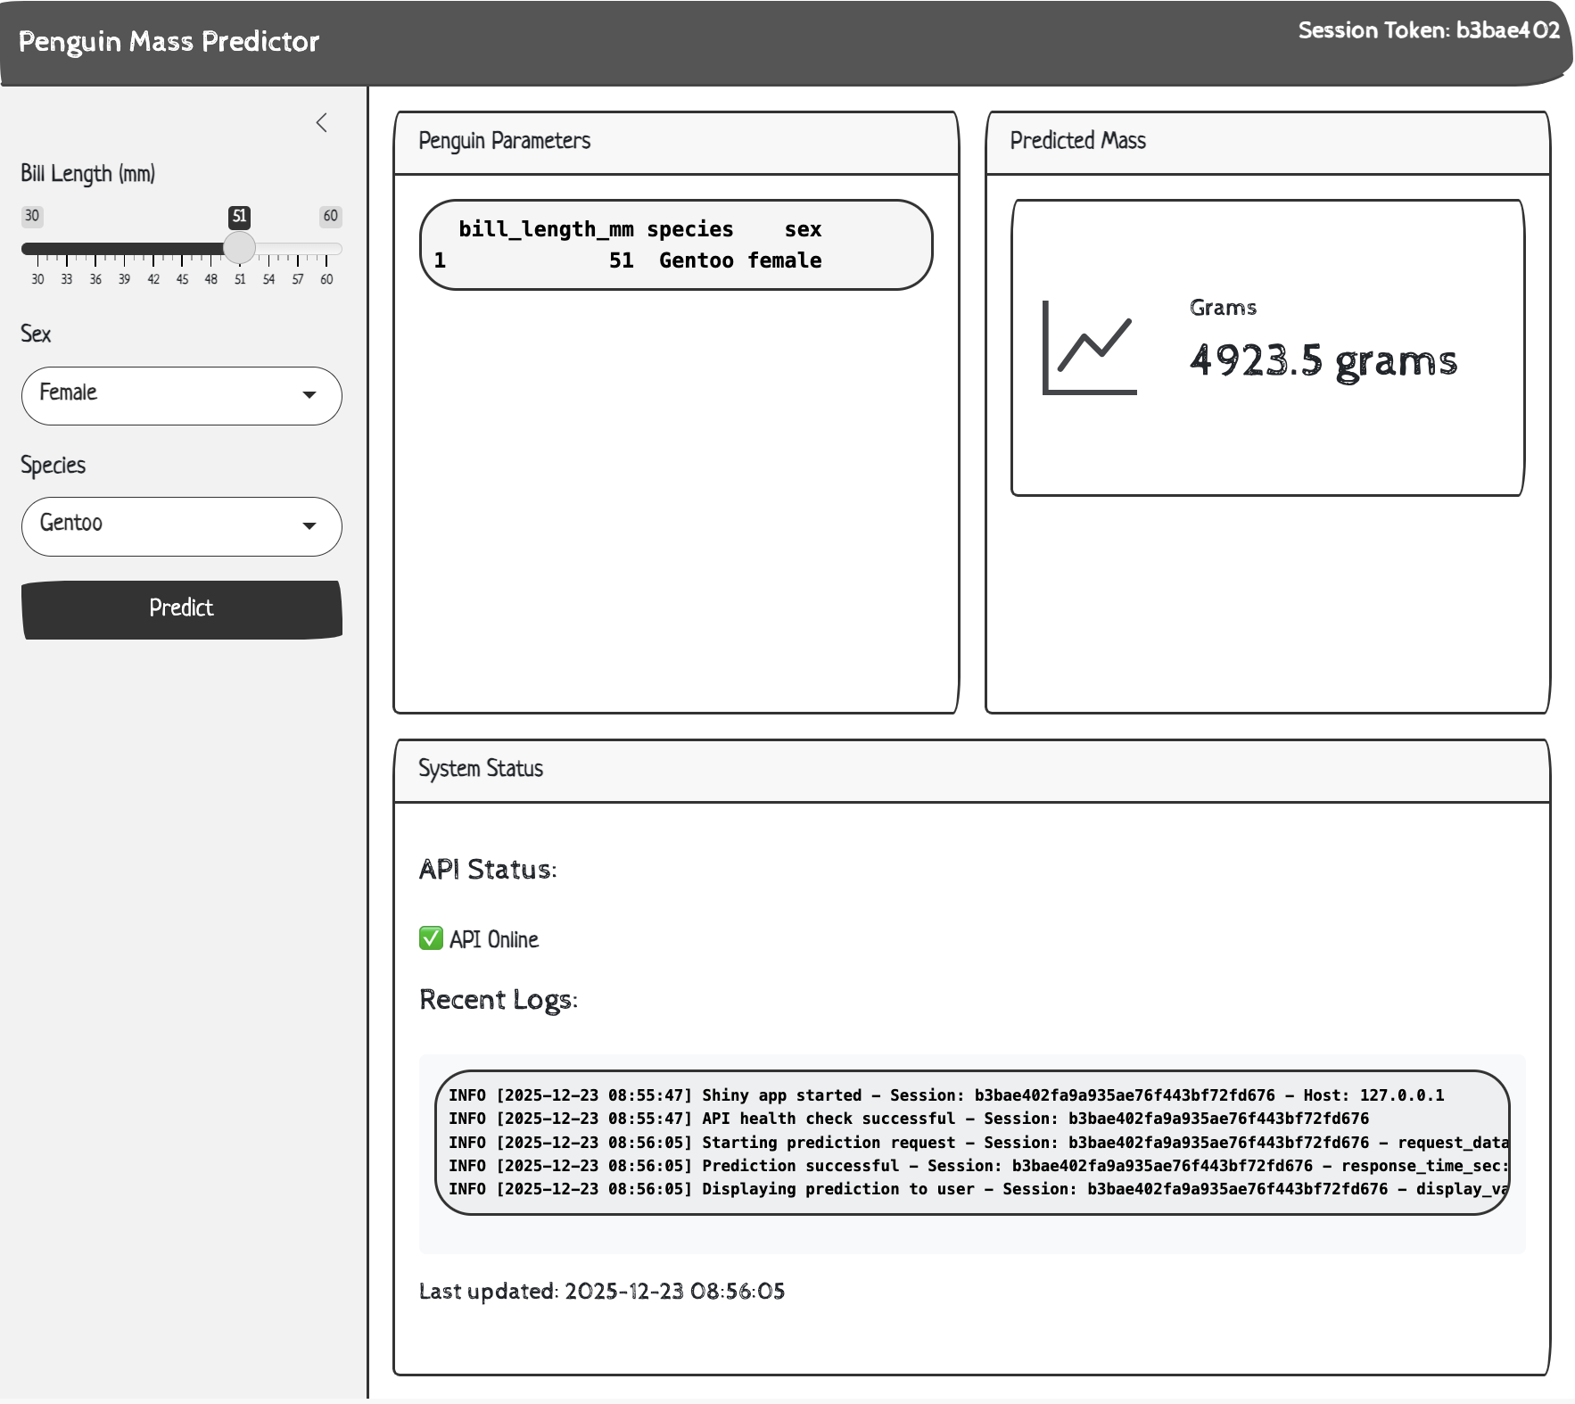
Task: Click the System Status card header
Action: 971,770
